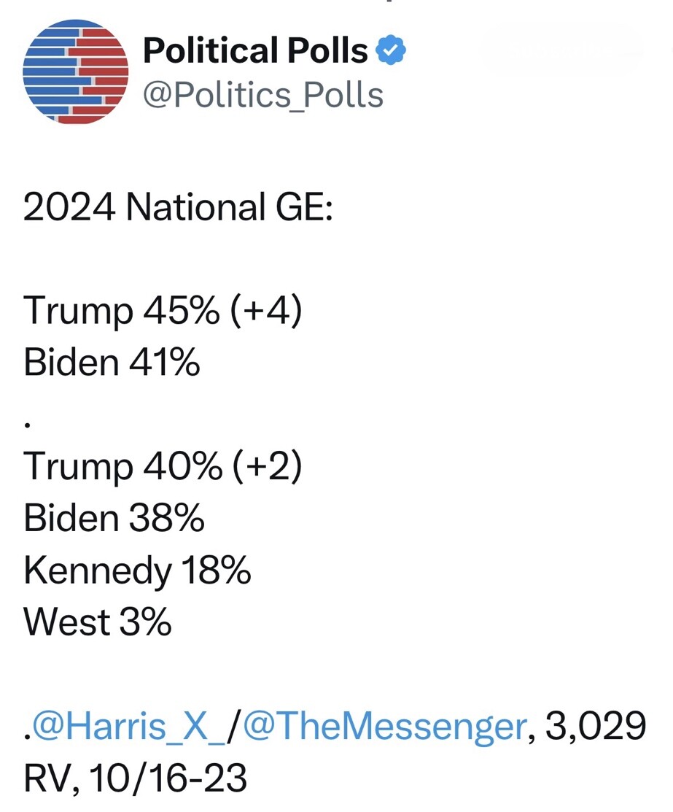Open the Political Polls profile avatar

tap(76, 71)
